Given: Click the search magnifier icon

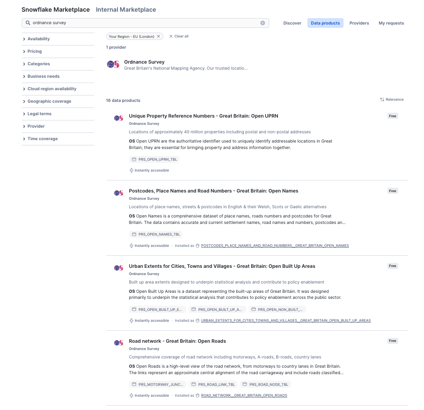Looking at the screenshot, I should (28, 23).
